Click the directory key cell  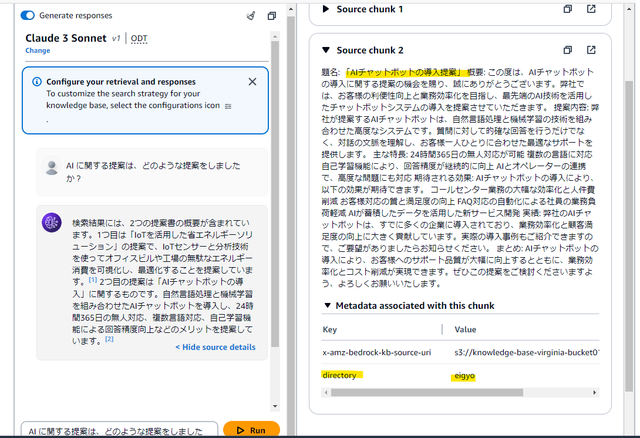[x=339, y=375]
